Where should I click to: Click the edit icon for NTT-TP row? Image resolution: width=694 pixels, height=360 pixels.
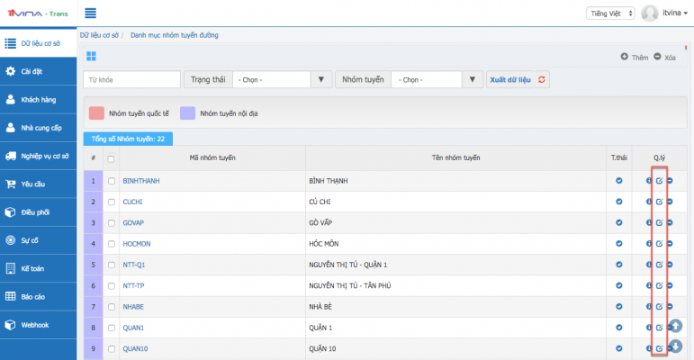pos(659,285)
